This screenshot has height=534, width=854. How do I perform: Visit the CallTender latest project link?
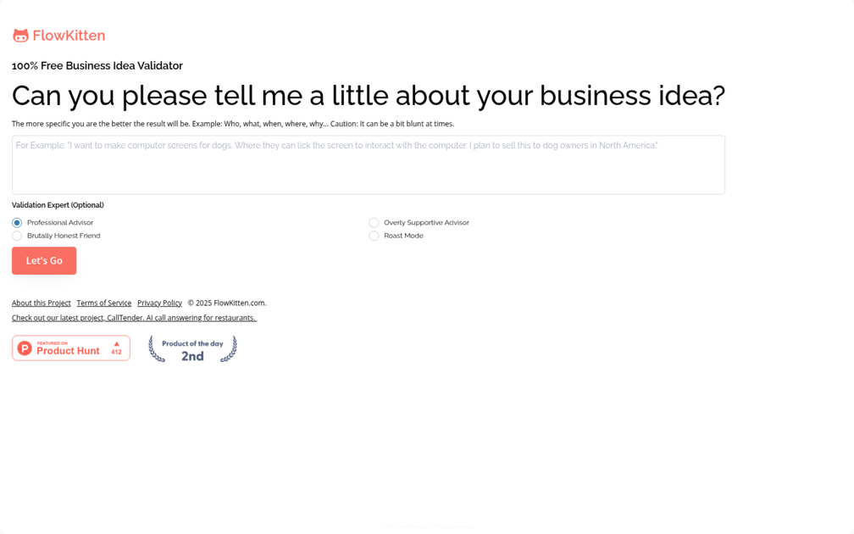click(134, 318)
